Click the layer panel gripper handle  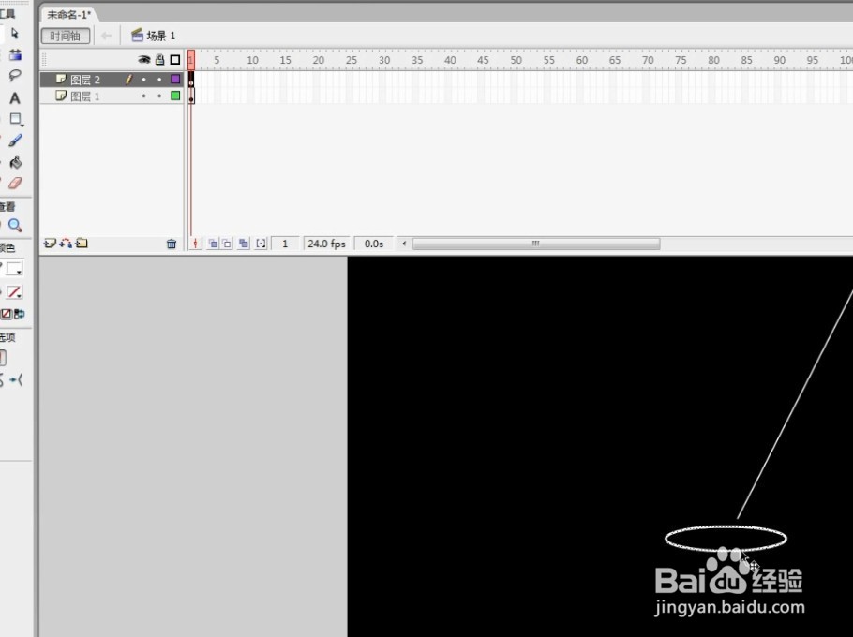(x=45, y=60)
